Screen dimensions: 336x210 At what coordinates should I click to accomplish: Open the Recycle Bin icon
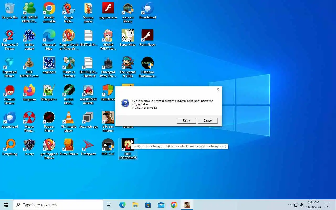[10, 11]
